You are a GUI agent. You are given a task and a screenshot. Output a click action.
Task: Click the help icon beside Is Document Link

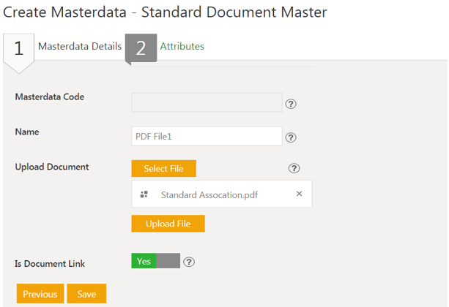[189, 262]
